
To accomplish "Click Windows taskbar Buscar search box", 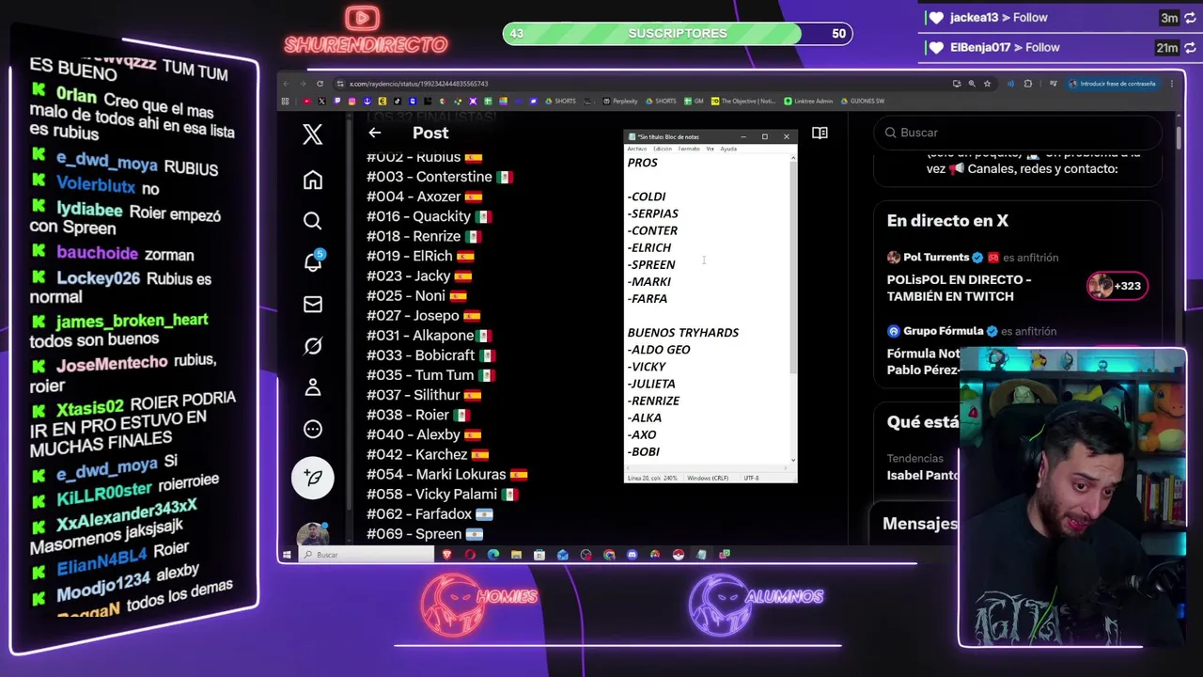I will (x=367, y=555).
